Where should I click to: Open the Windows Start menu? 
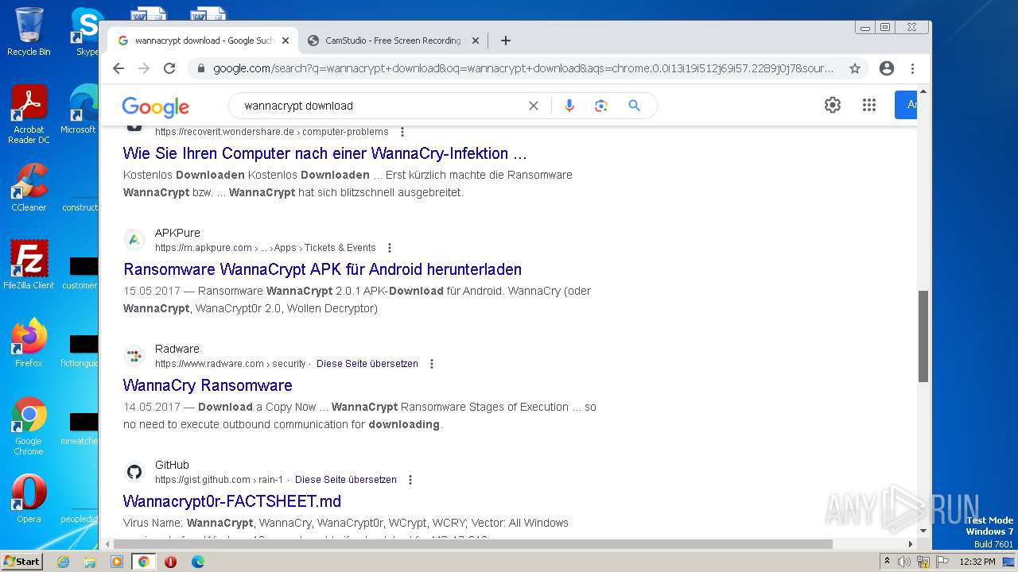21,562
